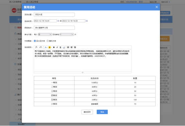Toggle bold formatting in rules editor
This screenshot has height=126, width=185.
click(54, 47)
